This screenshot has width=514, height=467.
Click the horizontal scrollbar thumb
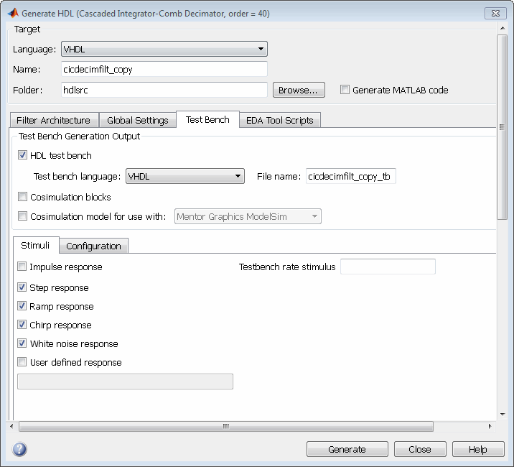click(226, 426)
